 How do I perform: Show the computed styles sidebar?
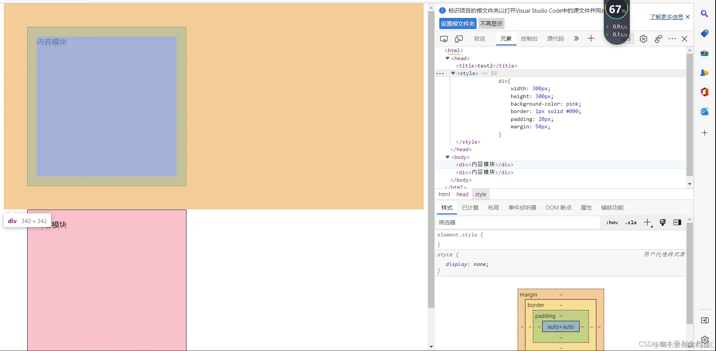[677, 223]
